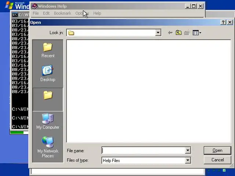Select the Desktop places shortcut

[x=48, y=73]
